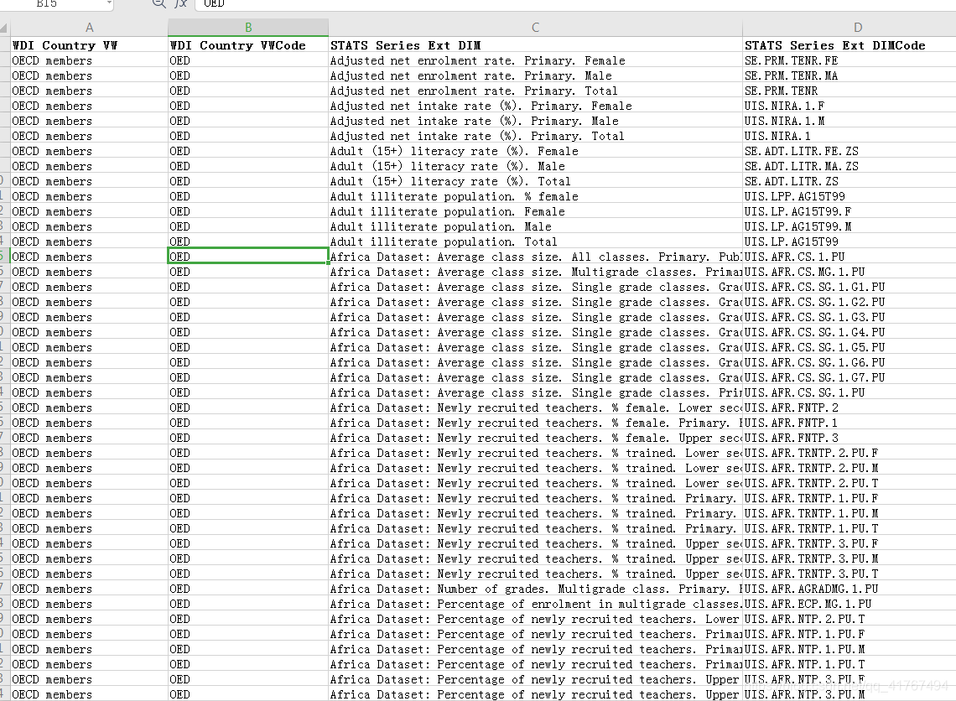Click the select-all corner of the sheet

[5, 28]
